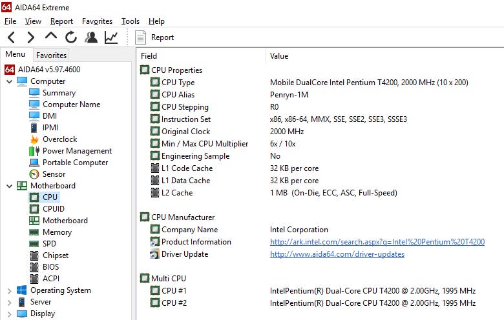Open the aida64.com driver-updates link
Screen dimensions: 504x320
click(337, 254)
